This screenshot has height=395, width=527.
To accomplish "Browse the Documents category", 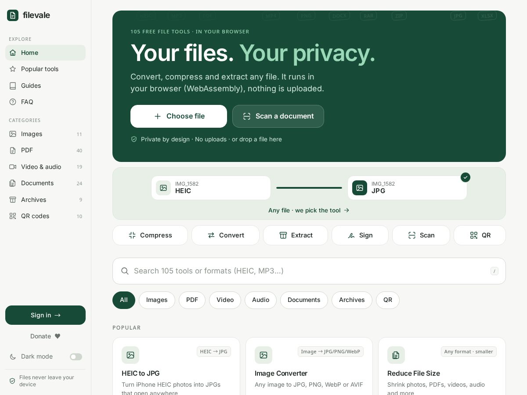I will (x=45, y=183).
